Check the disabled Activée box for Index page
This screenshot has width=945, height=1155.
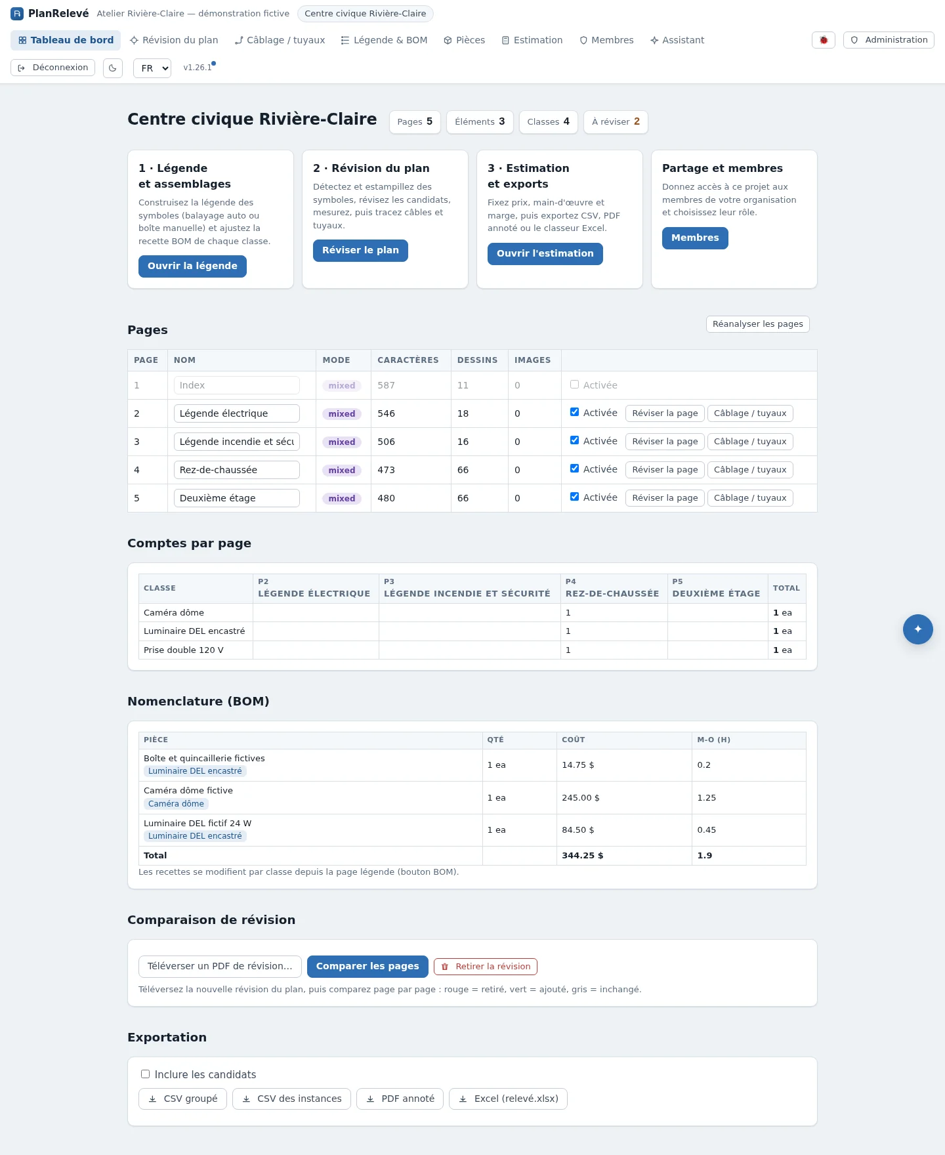coord(574,385)
